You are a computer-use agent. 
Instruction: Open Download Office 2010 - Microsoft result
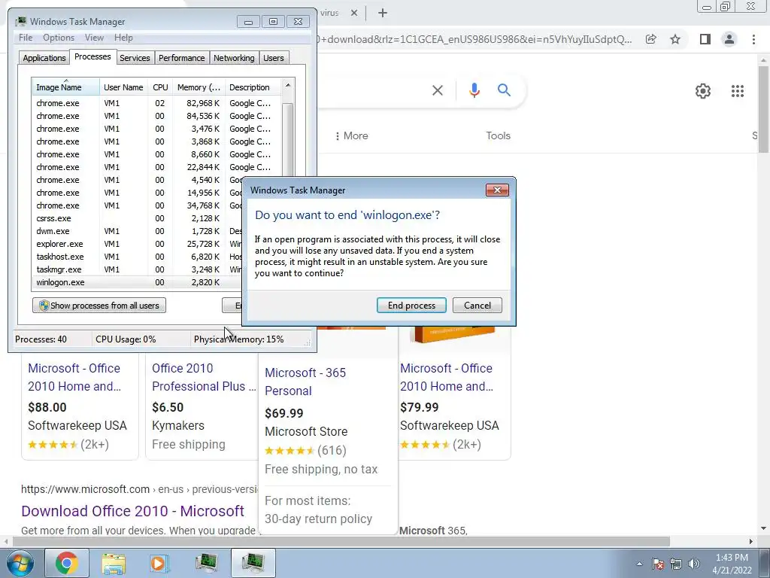pyautogui.click(x=132, y=511)
